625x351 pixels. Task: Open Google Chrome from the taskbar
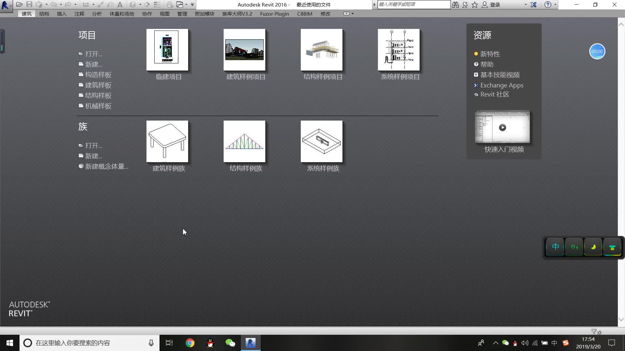coord(190,343)
